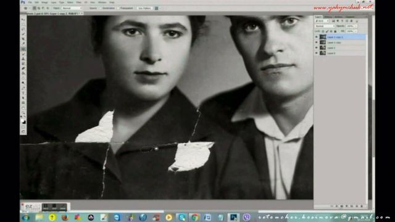Filter layers by pixel layers icon
The image size is (395, 222).
coord(333,21)
